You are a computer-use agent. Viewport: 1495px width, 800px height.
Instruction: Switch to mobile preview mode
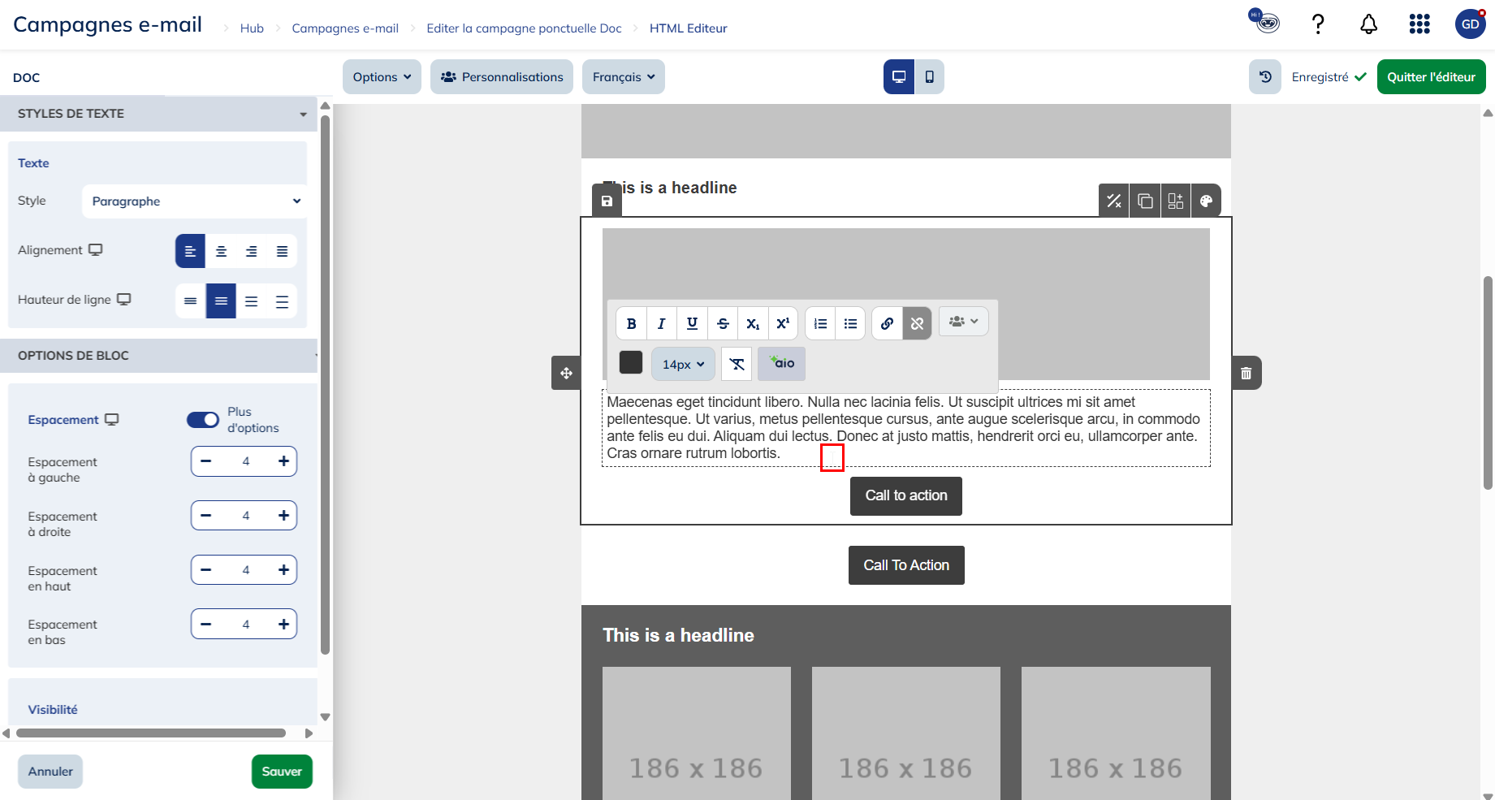click(x=929, y=77)
